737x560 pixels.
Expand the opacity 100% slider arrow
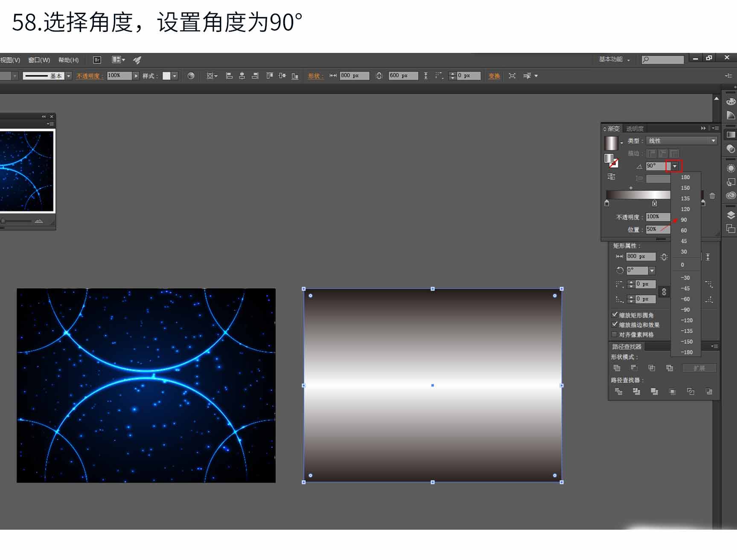tap(136, 76)
